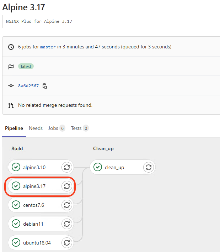
Task: Open the Needs tab
Action: (36, 128)
